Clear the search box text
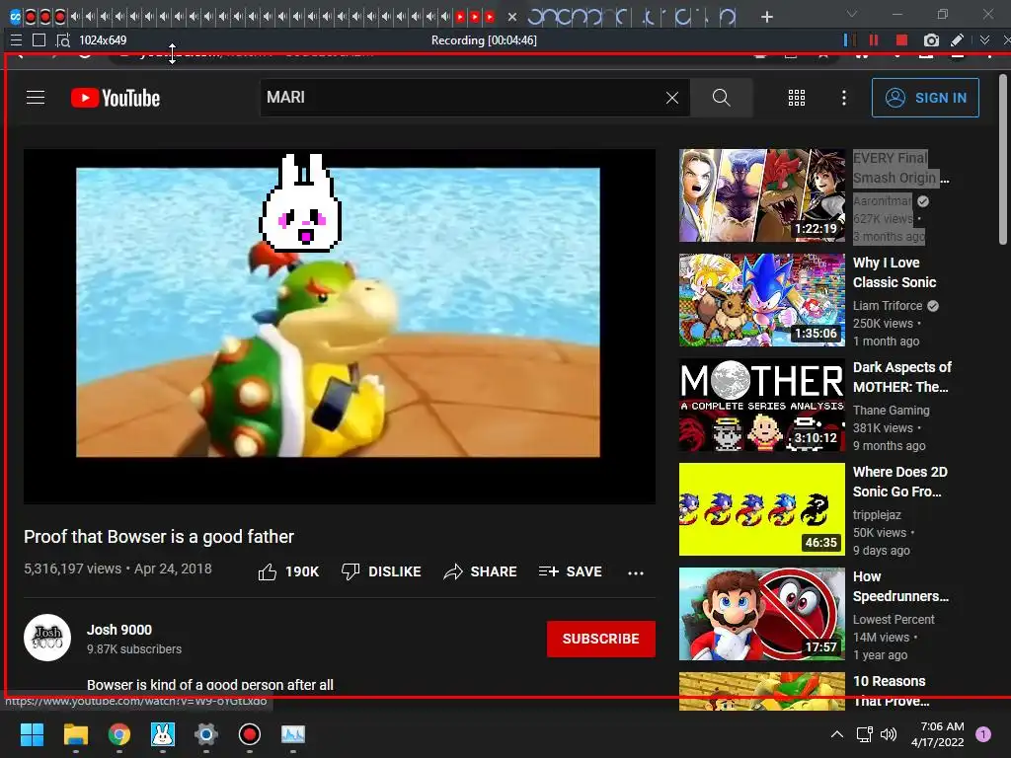This screenshot has width=1011, height=758. 671,98
